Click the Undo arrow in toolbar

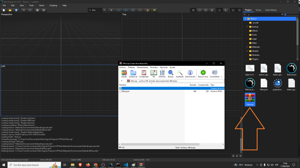click(23, 10)
